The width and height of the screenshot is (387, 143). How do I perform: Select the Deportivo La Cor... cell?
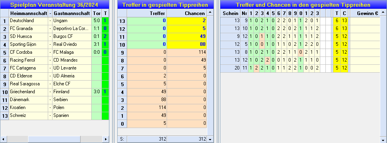[72, 29]
